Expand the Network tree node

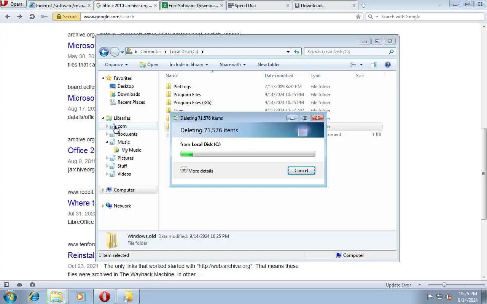pos(103,206)
